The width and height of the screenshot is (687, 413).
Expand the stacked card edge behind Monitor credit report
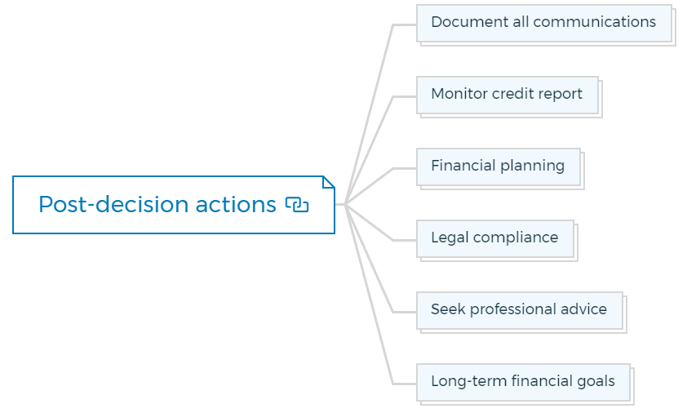(601, 98)
